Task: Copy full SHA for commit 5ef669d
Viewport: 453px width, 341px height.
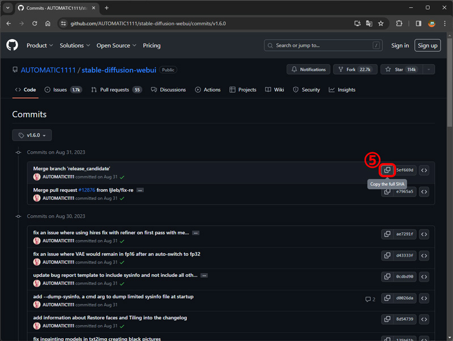Action: (387, 170)
